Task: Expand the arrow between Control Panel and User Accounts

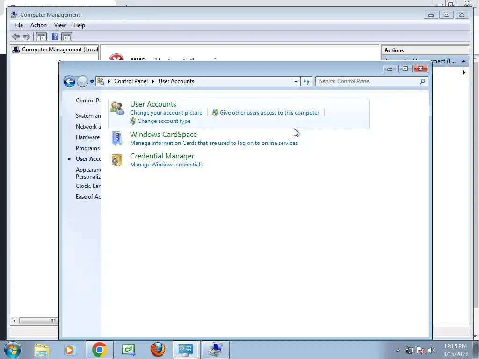Action: click(x=153, y=81)
